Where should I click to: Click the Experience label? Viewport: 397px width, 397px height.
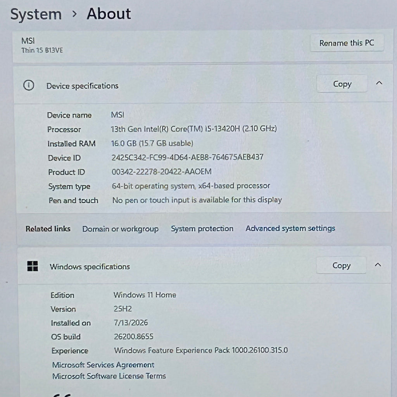(70, 350)
